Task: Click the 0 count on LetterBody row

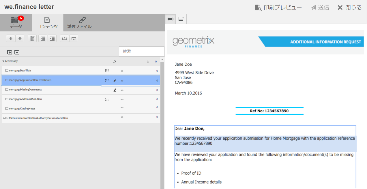Action: coord(156,61)
